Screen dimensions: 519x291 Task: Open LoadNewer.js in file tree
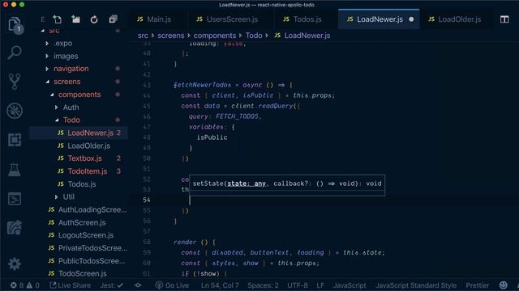(90, 133)
